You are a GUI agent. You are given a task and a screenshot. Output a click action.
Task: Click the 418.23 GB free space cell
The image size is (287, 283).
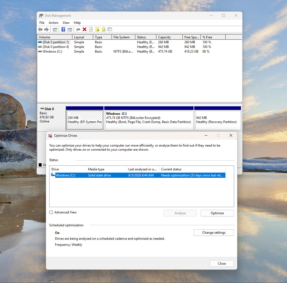click(x=191, y=52)
